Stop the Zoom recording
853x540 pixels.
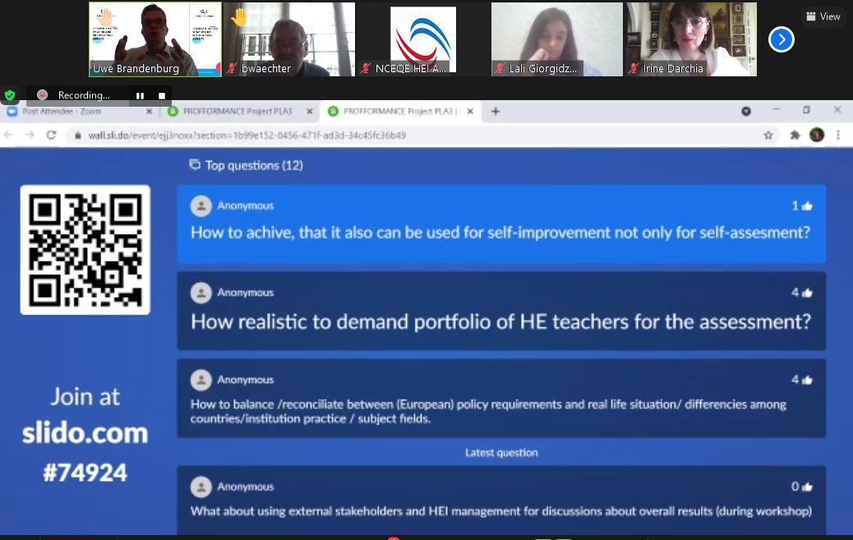[x=162, y=95]
